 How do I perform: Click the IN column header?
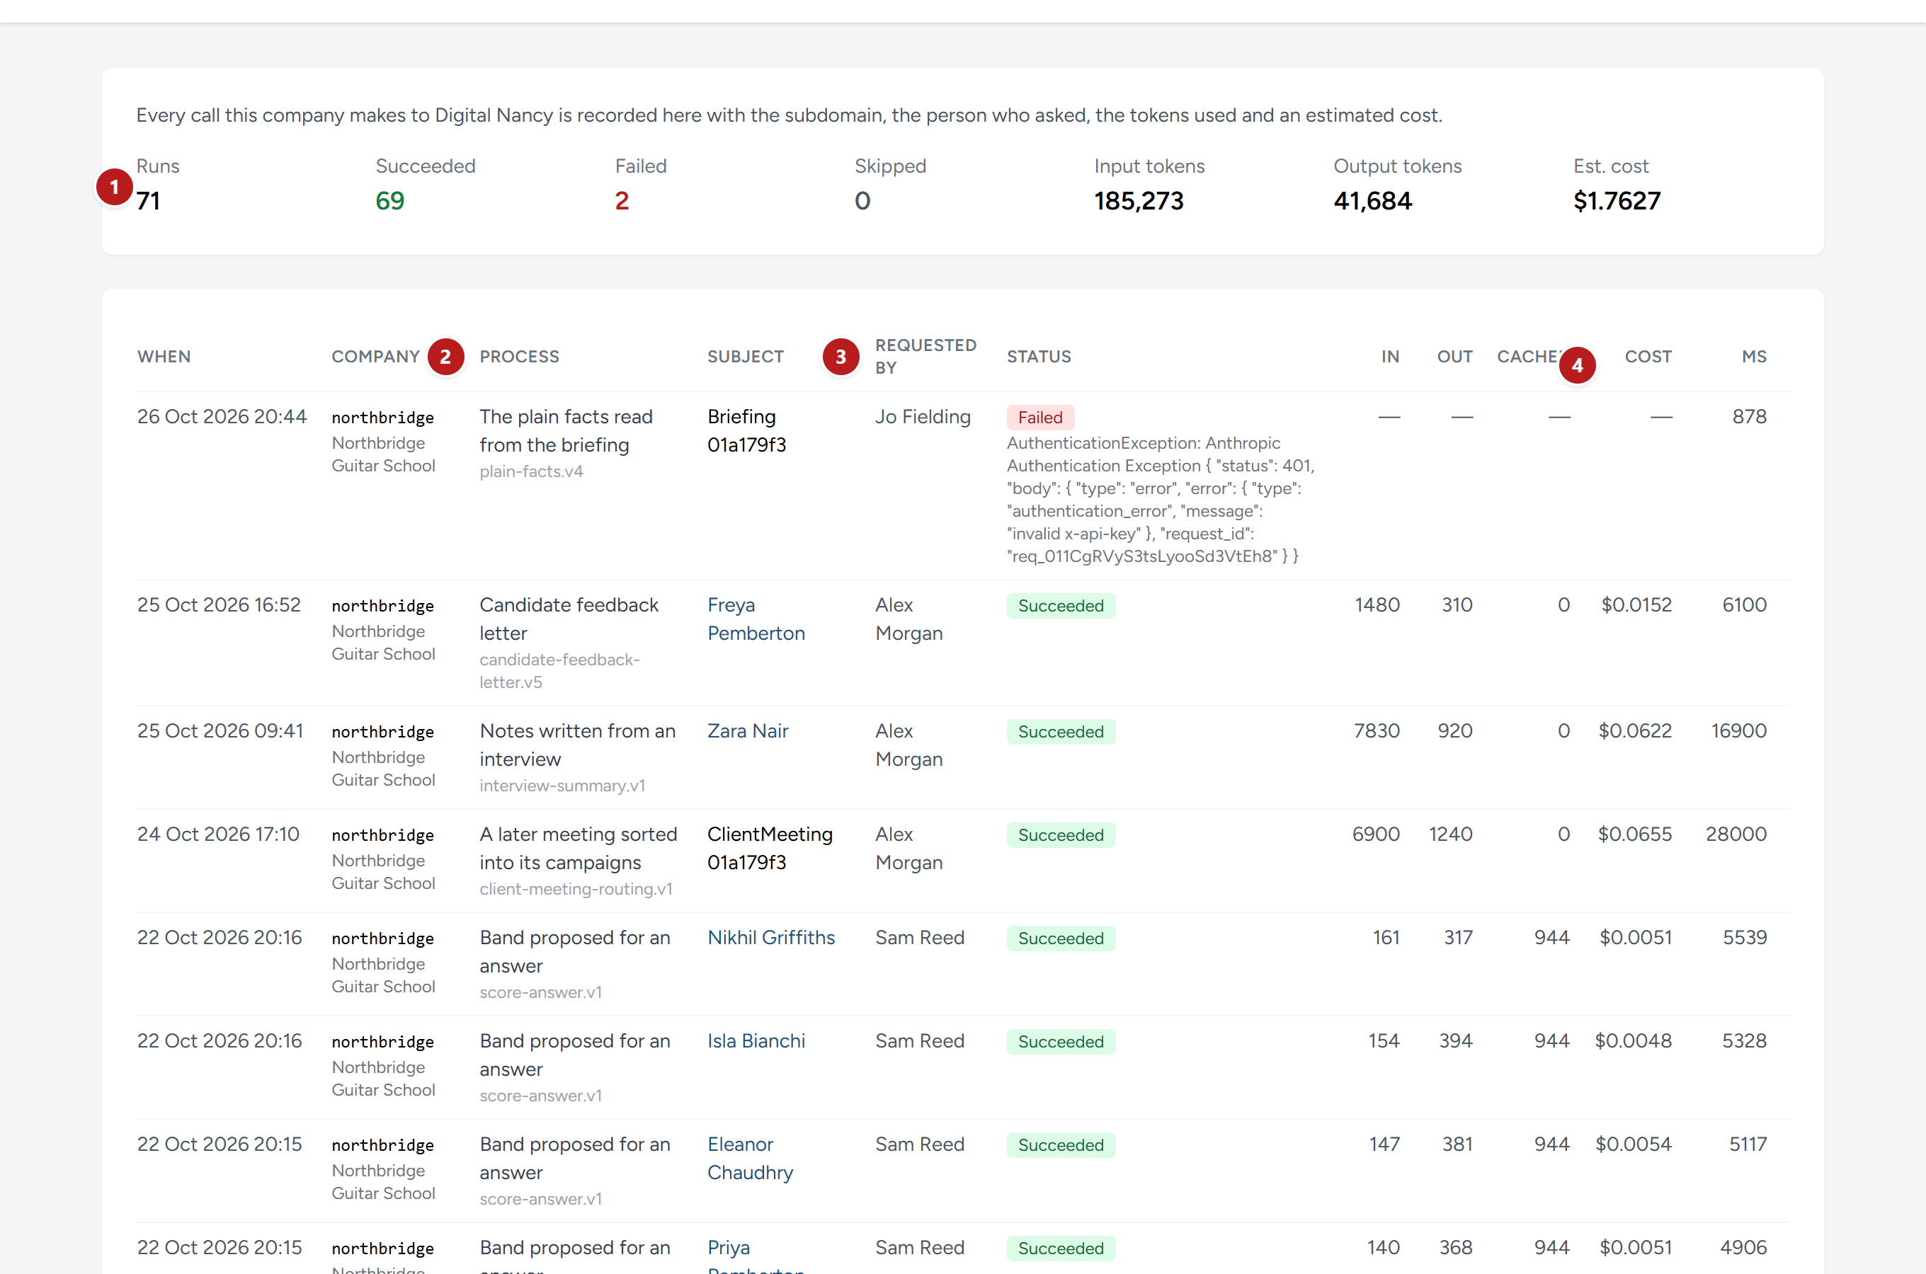(x=1390, y=357)
